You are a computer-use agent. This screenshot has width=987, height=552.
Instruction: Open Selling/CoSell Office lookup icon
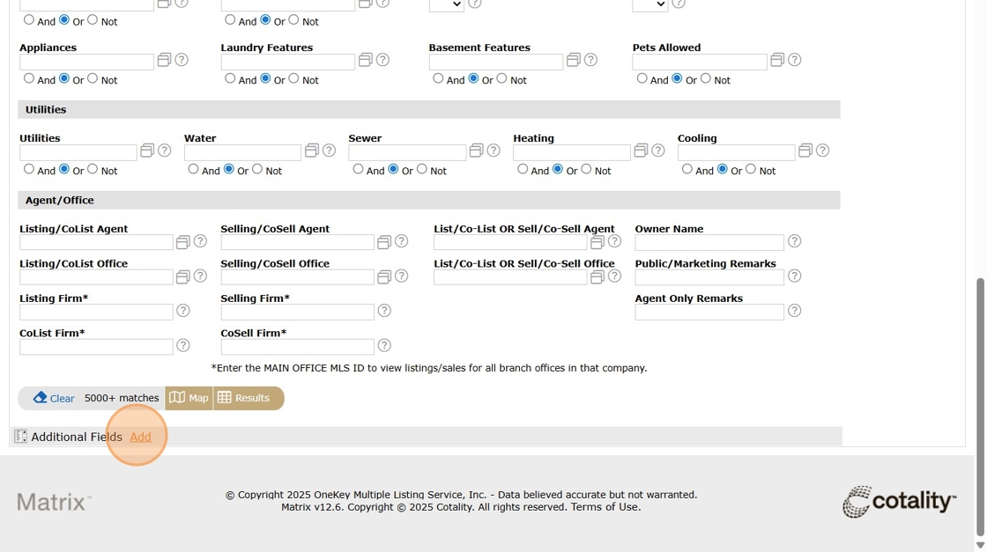coord(383,277)
